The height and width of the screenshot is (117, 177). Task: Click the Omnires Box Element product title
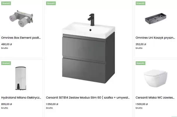pyautogui.click(x=21, y=38)
